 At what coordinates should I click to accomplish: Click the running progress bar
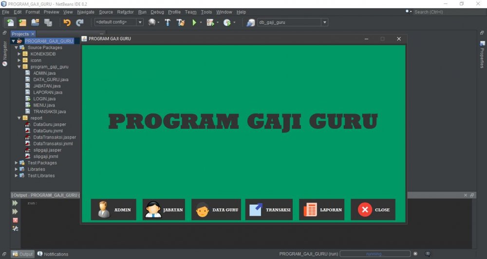pos(375,254)
